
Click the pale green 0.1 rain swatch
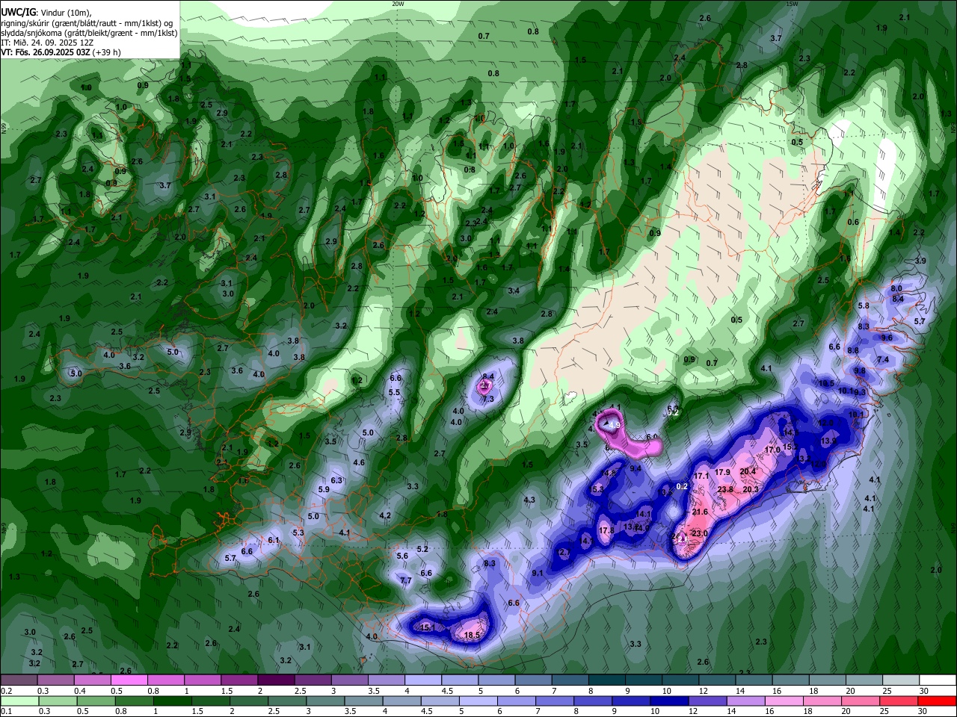click(x=19, y=701)
